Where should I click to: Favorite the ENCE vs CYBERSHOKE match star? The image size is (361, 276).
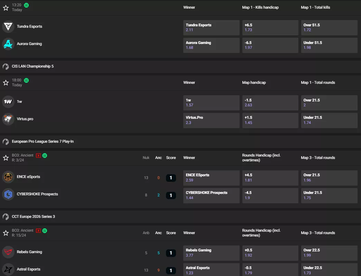tap(6, 158)
